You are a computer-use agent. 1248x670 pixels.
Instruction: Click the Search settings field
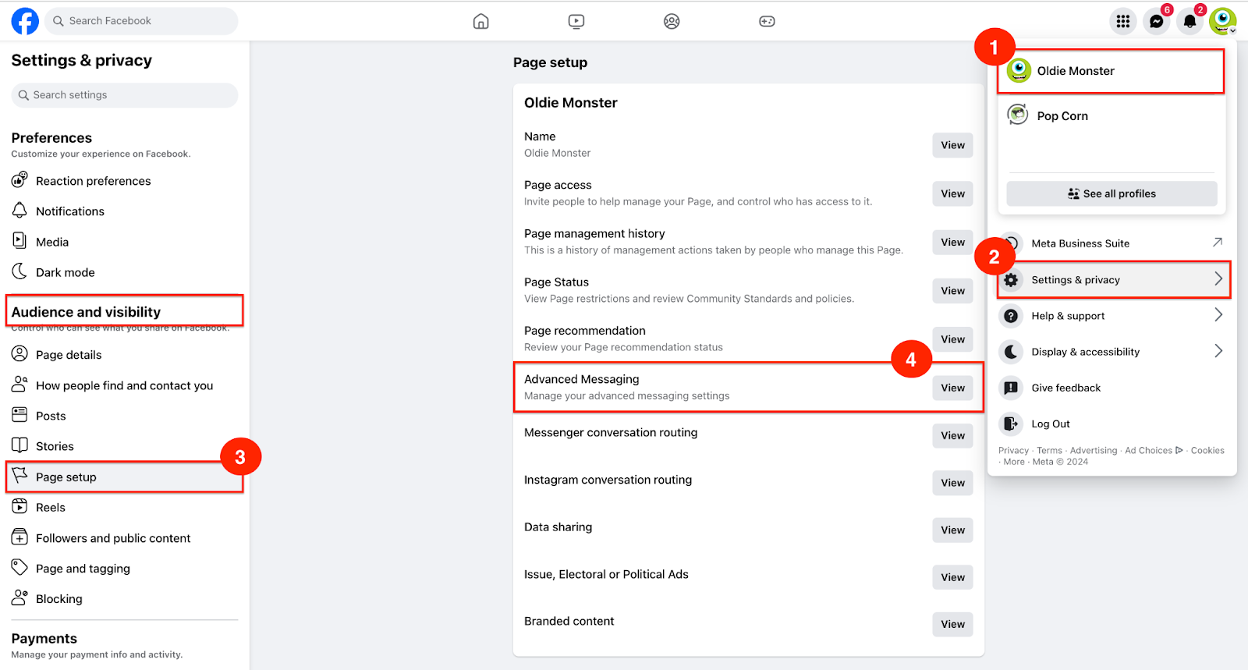click(125, 95)
